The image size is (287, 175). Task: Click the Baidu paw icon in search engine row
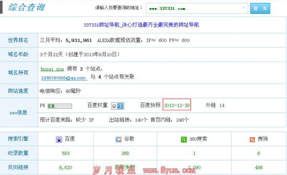[x=59, y=140]
